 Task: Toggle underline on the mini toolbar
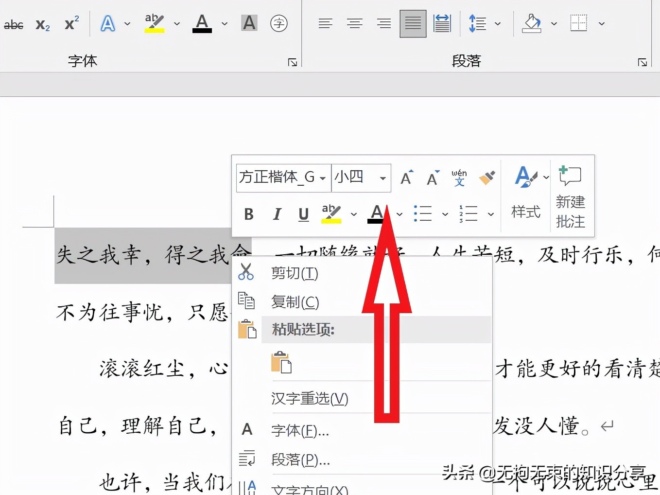pos(303,214)
